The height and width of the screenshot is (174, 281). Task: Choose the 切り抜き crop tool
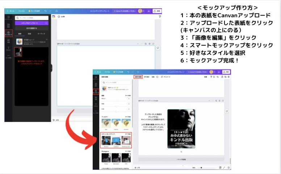147,77
